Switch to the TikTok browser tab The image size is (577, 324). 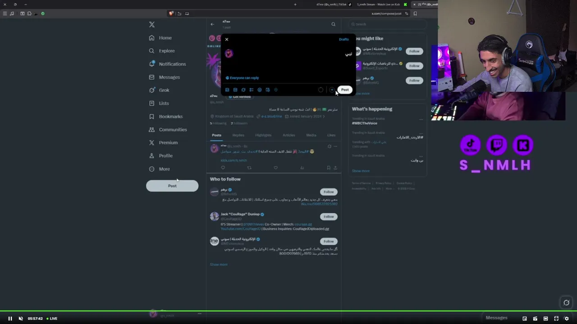pos(334,4)
